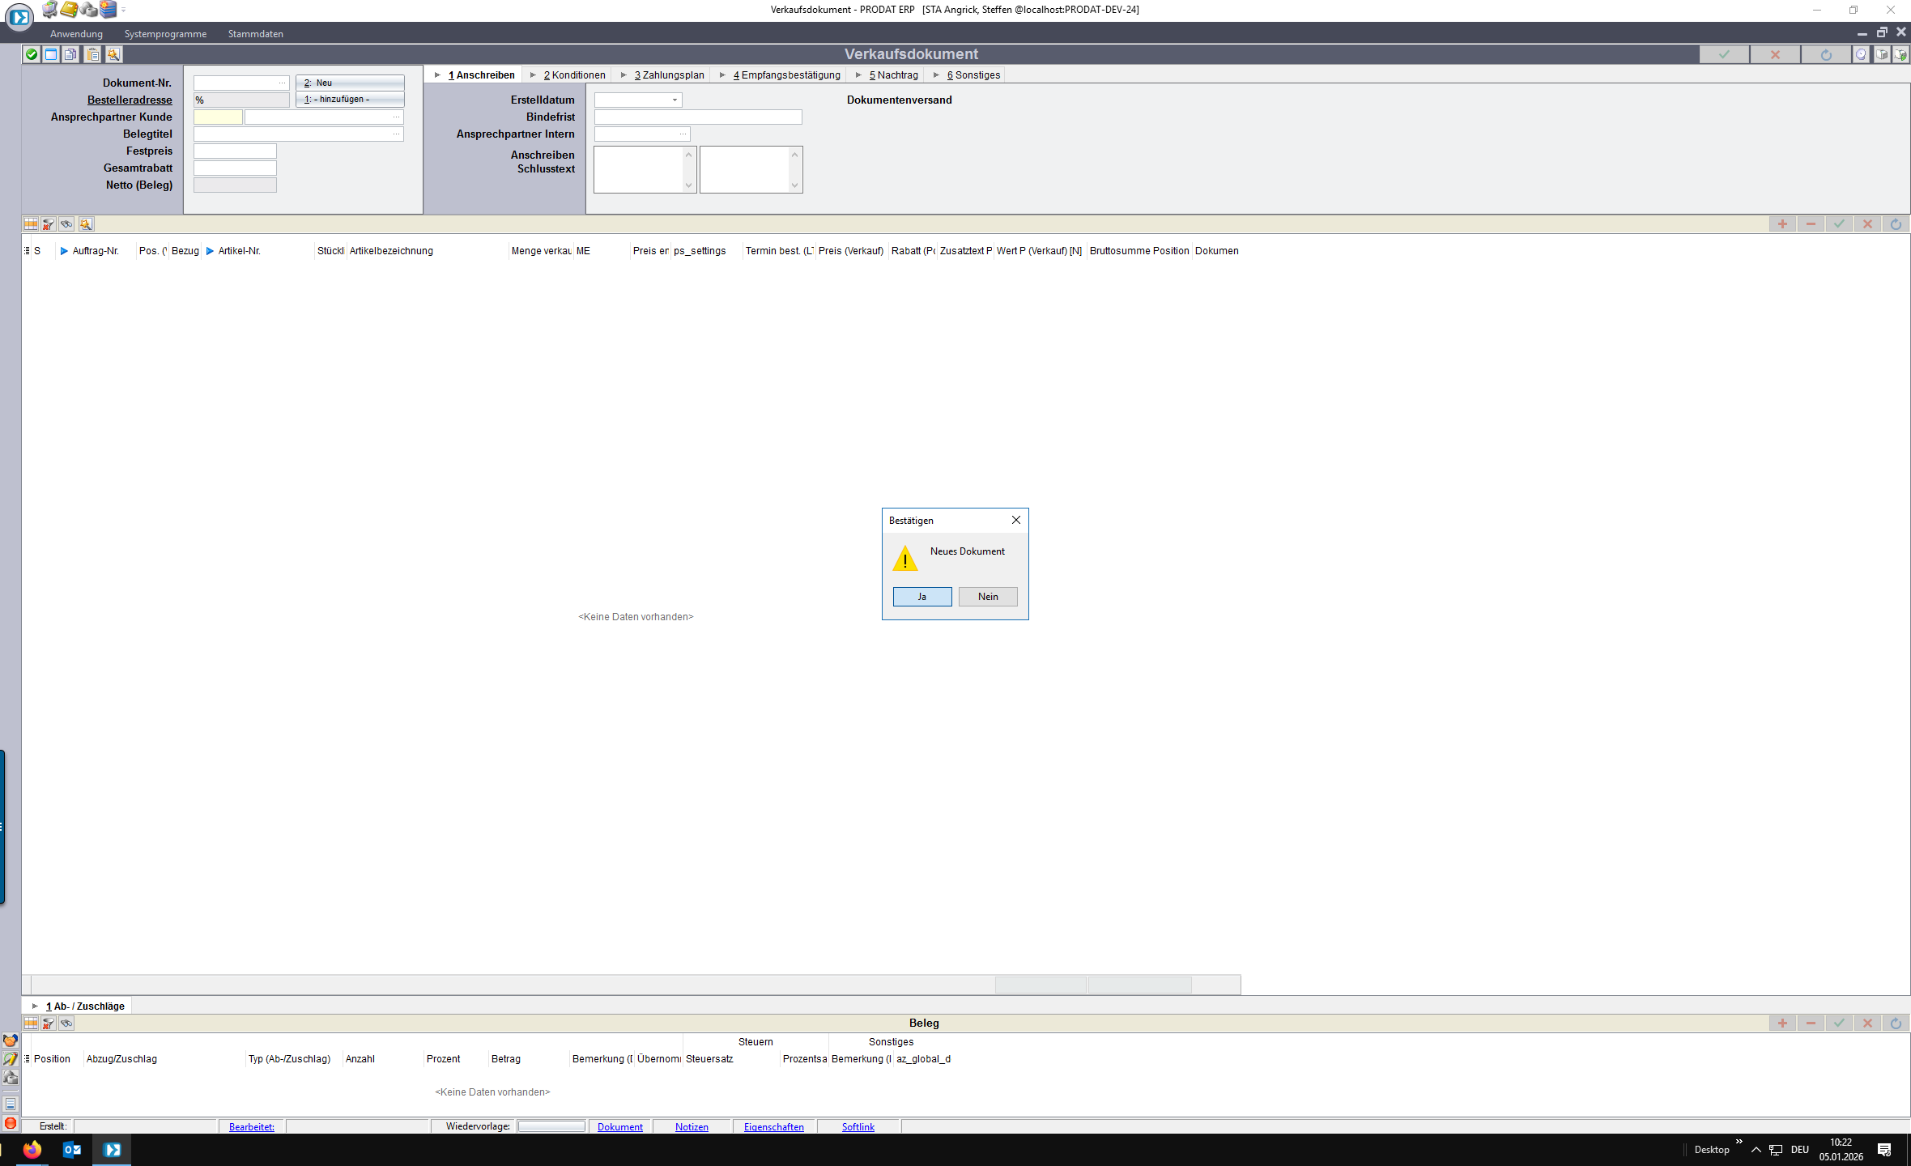
Task: Open the yellow notebook icon in title bar
Action: [x=69, y=10]
